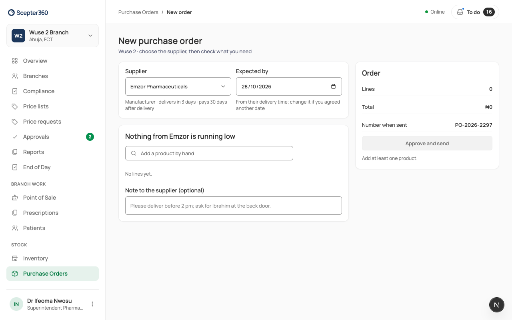
Task: Click the New order breadcrumb text
Action: pos(179,12)
